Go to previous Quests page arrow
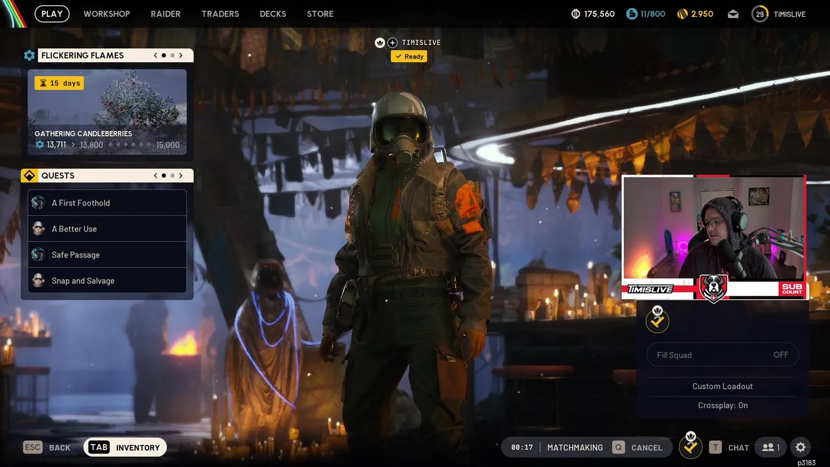 tap(156, 176)
